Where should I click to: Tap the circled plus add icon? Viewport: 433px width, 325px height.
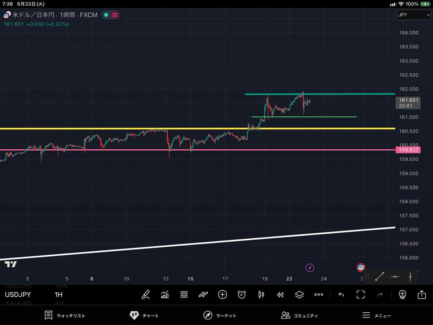click(222, 294)
